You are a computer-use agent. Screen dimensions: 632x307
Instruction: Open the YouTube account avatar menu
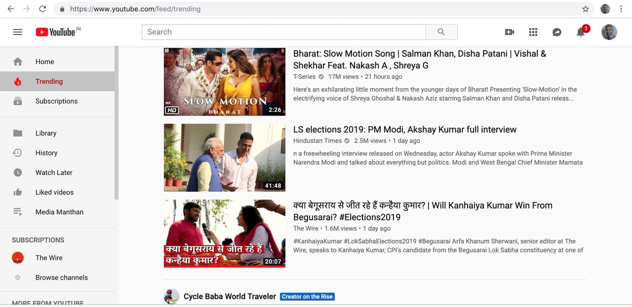click(x=609, y=32)
